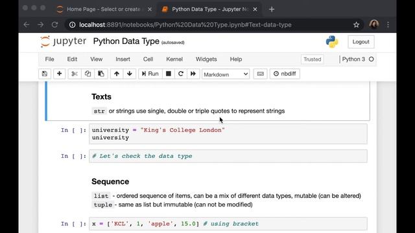
Task: Open the Cell menu
Action: (x=148, y=59)
